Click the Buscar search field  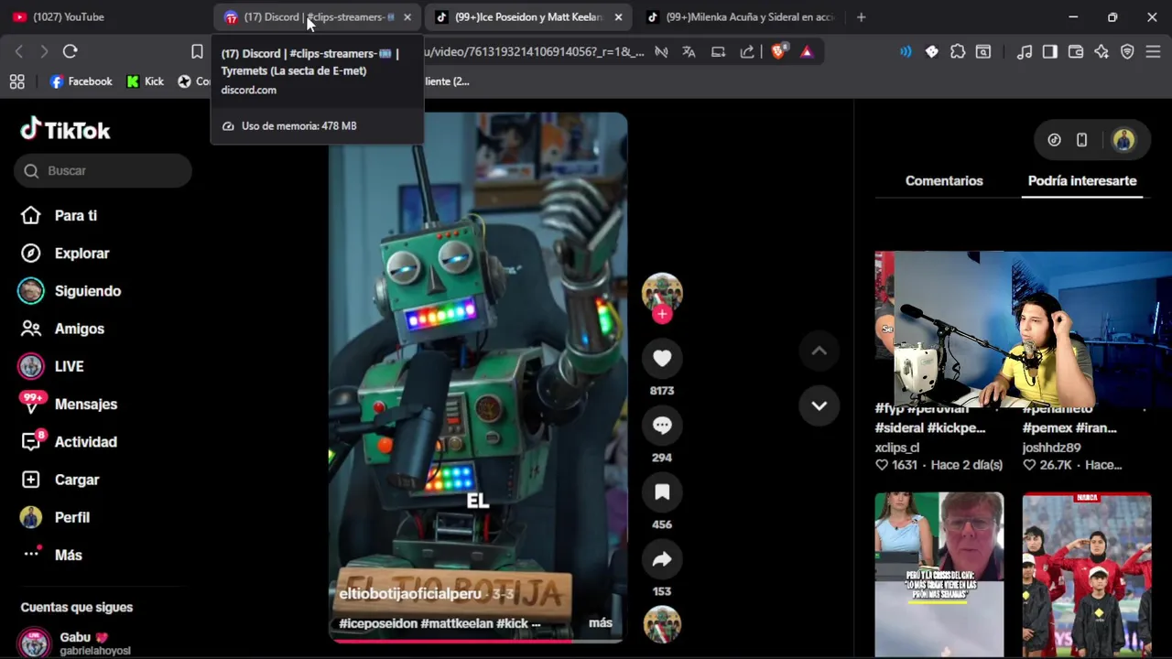(x=103, y=170)
